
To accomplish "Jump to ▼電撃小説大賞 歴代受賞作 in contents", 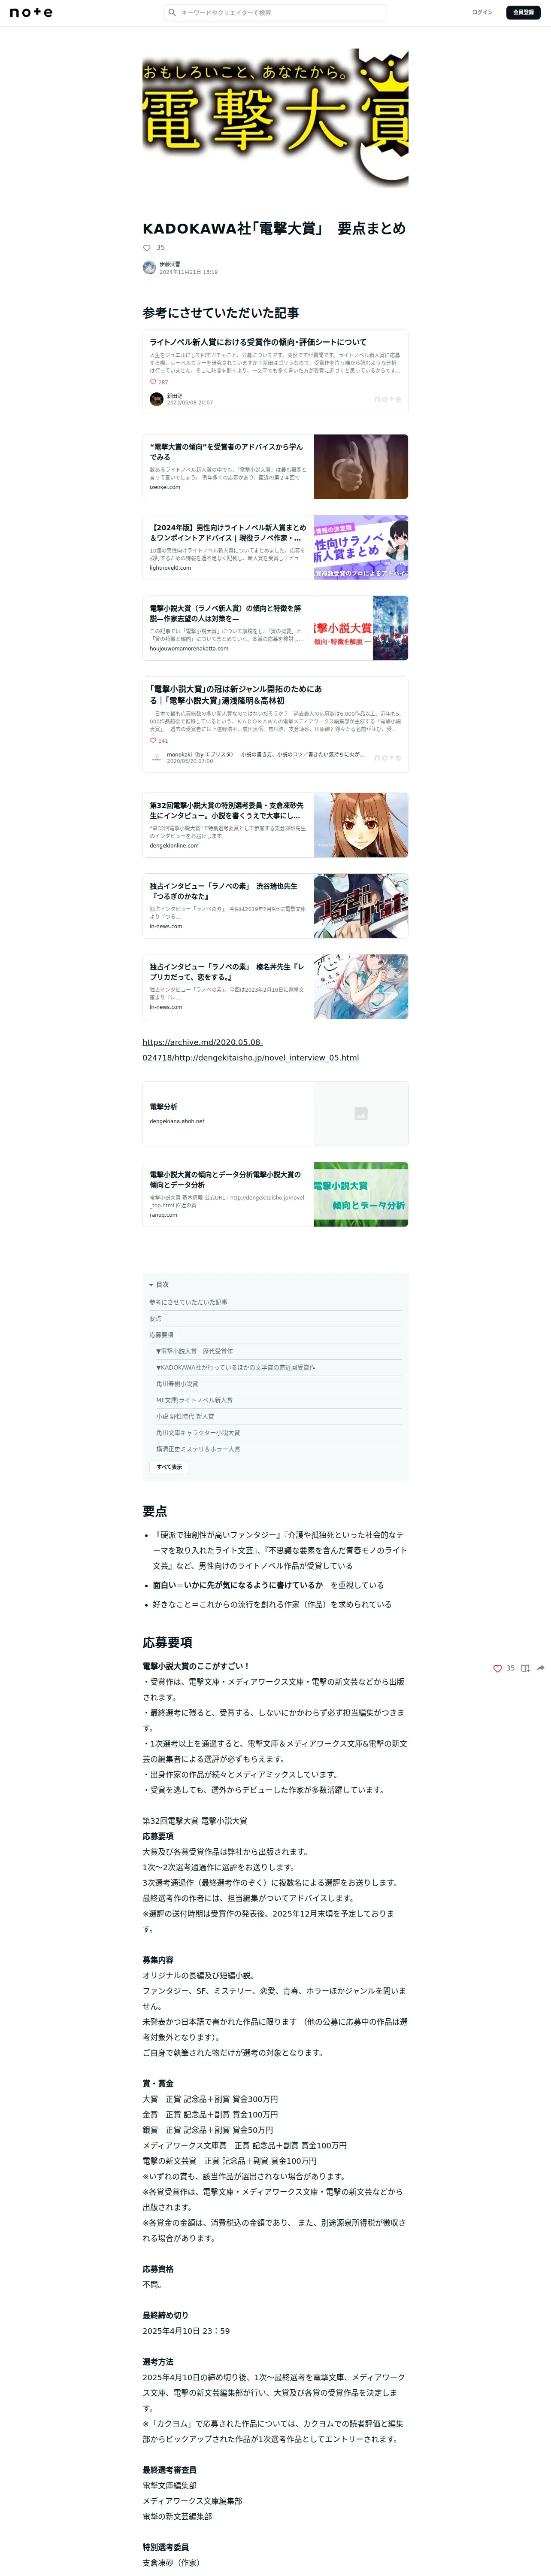I will click(x=195, y=1351).
